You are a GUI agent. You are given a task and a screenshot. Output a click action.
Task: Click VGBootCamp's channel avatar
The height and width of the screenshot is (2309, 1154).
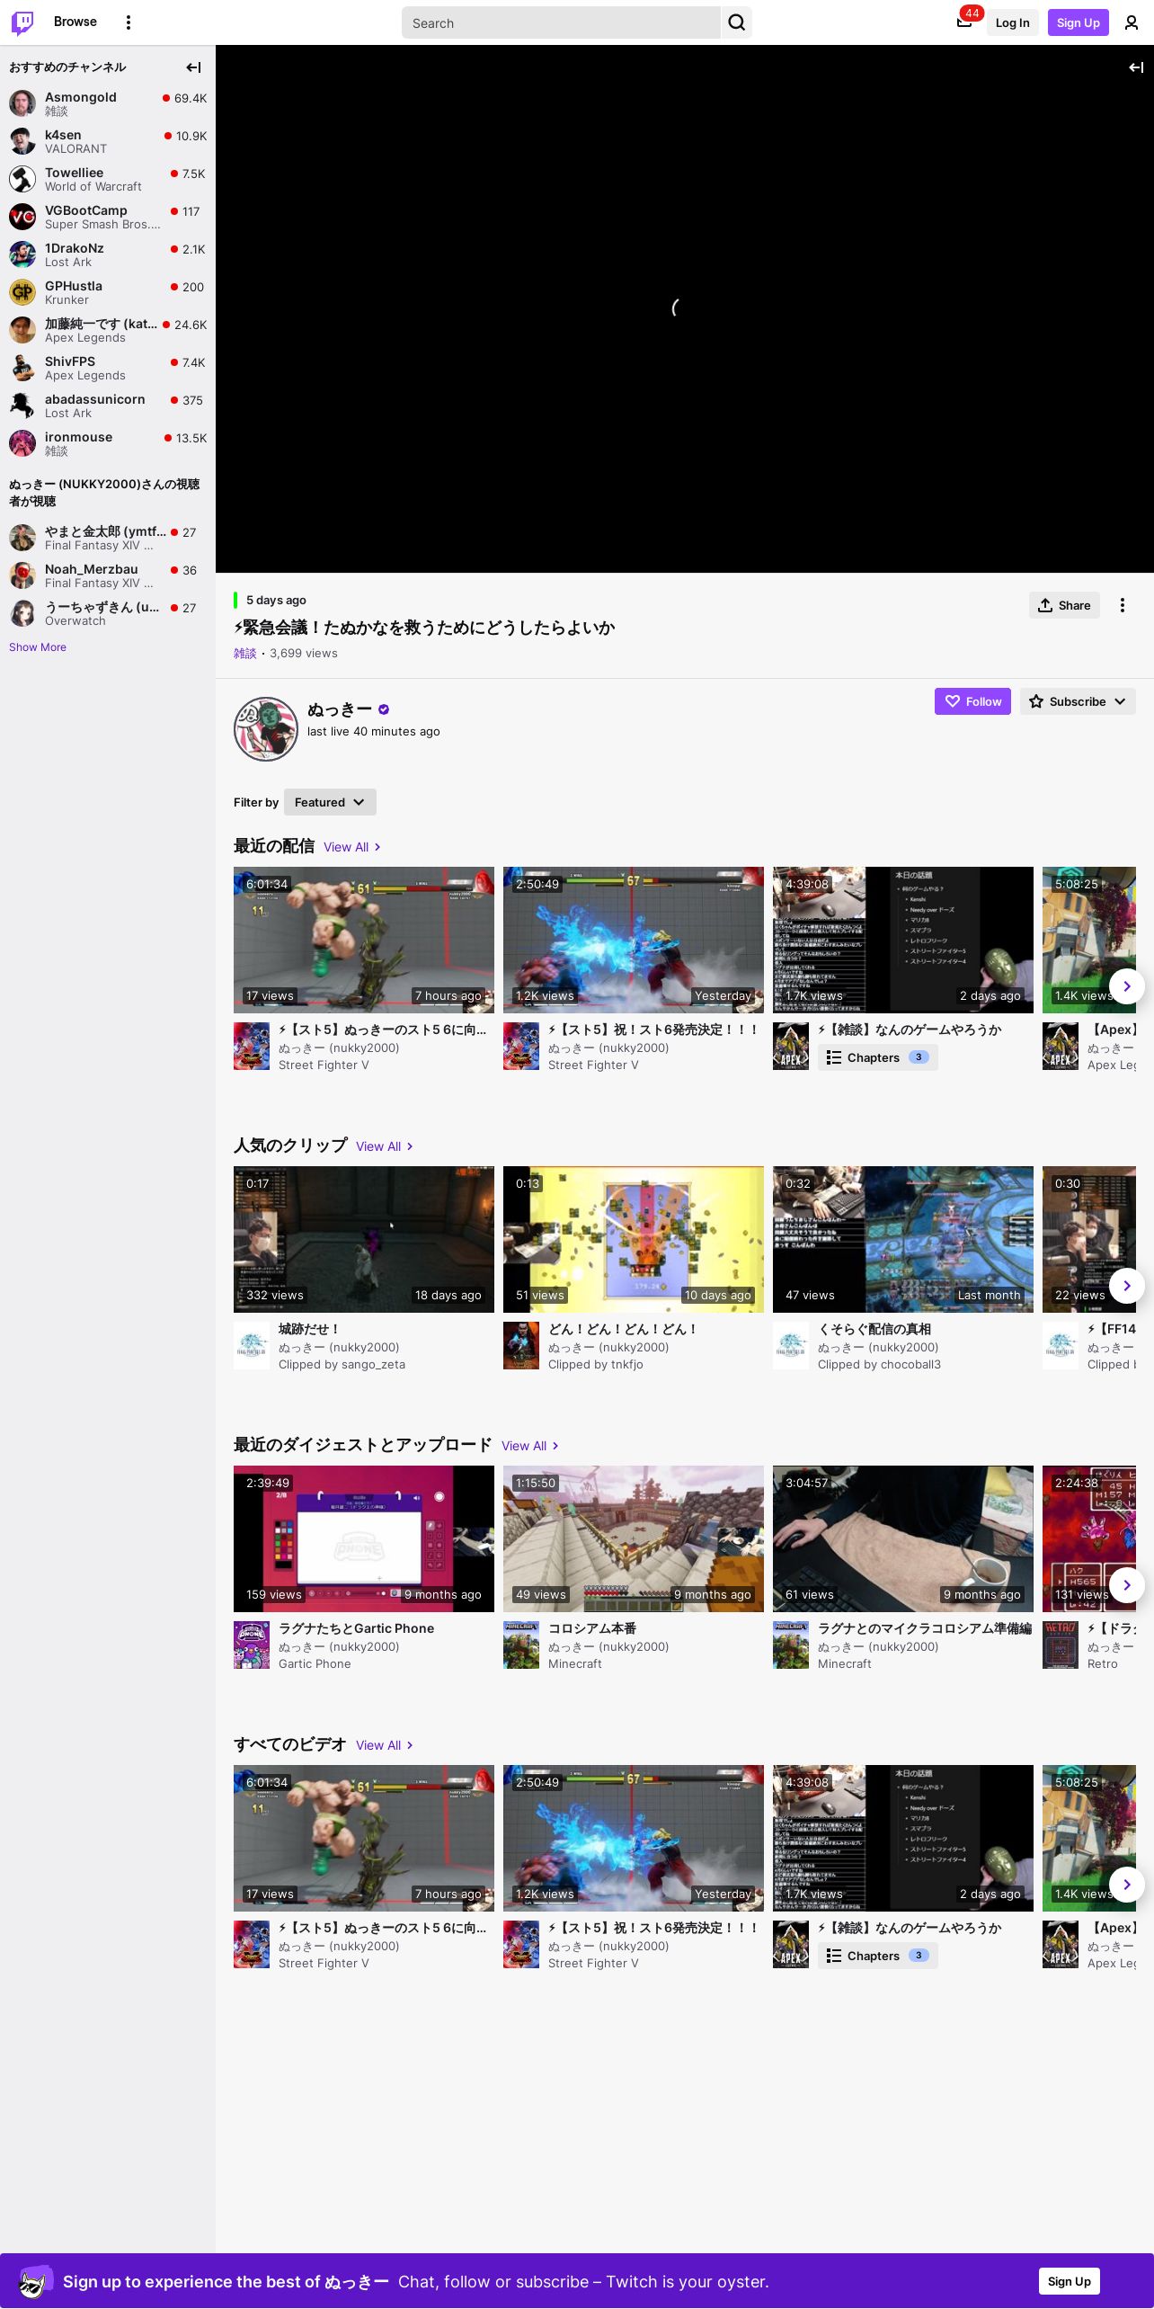point(22,217)
